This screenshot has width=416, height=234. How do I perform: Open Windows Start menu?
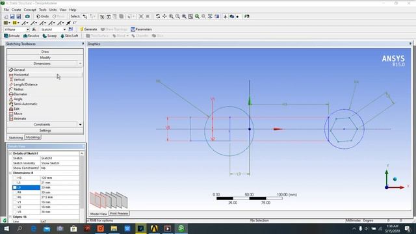6,228
